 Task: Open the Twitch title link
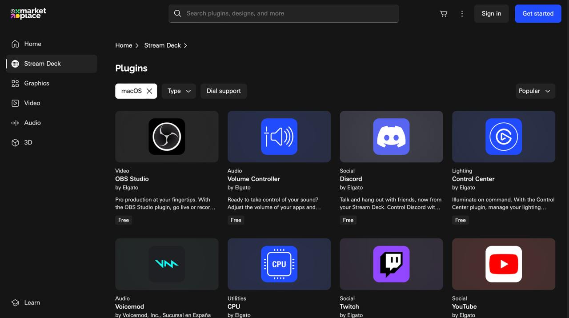coord(349,306)
